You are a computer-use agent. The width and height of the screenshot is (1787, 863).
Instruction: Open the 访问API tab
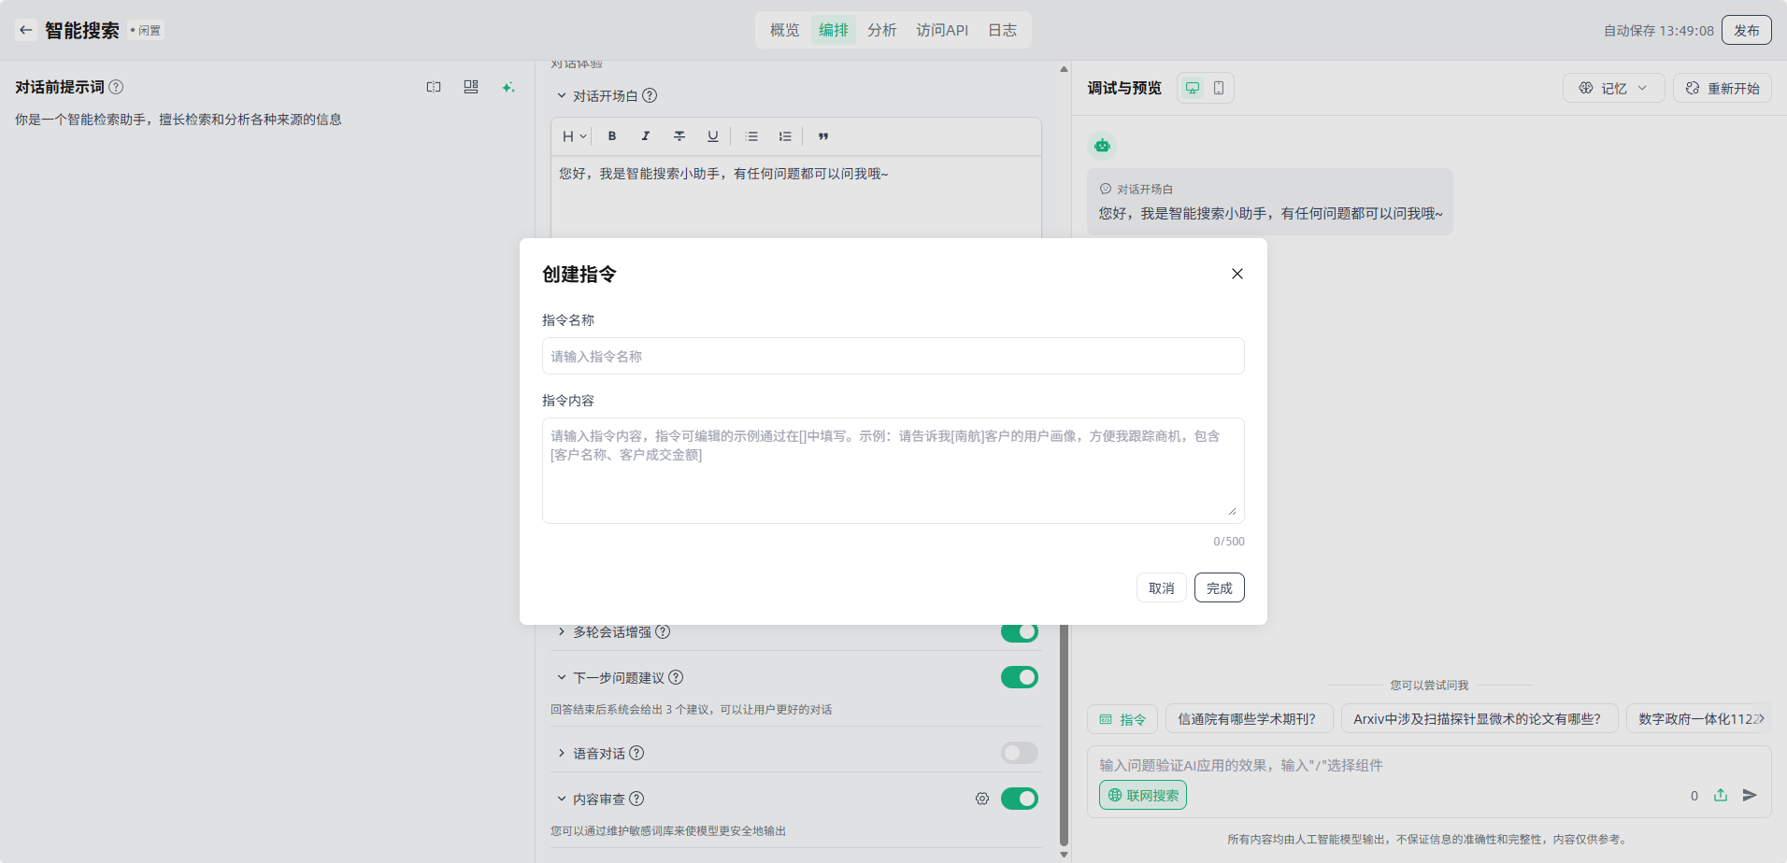(x=941, y=30)
